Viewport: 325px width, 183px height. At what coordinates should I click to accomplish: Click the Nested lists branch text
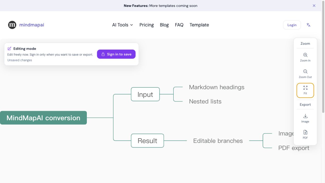[x=205, y=101]
